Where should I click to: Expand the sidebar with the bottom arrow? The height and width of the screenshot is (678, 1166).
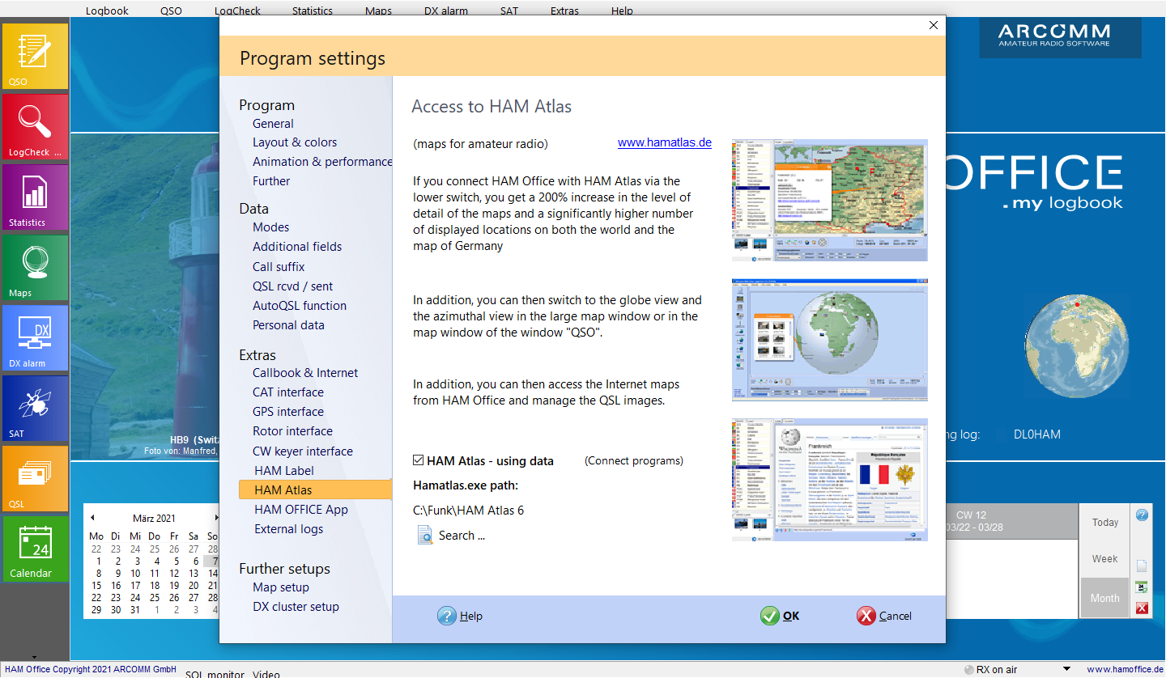click(x=34, y=657)
